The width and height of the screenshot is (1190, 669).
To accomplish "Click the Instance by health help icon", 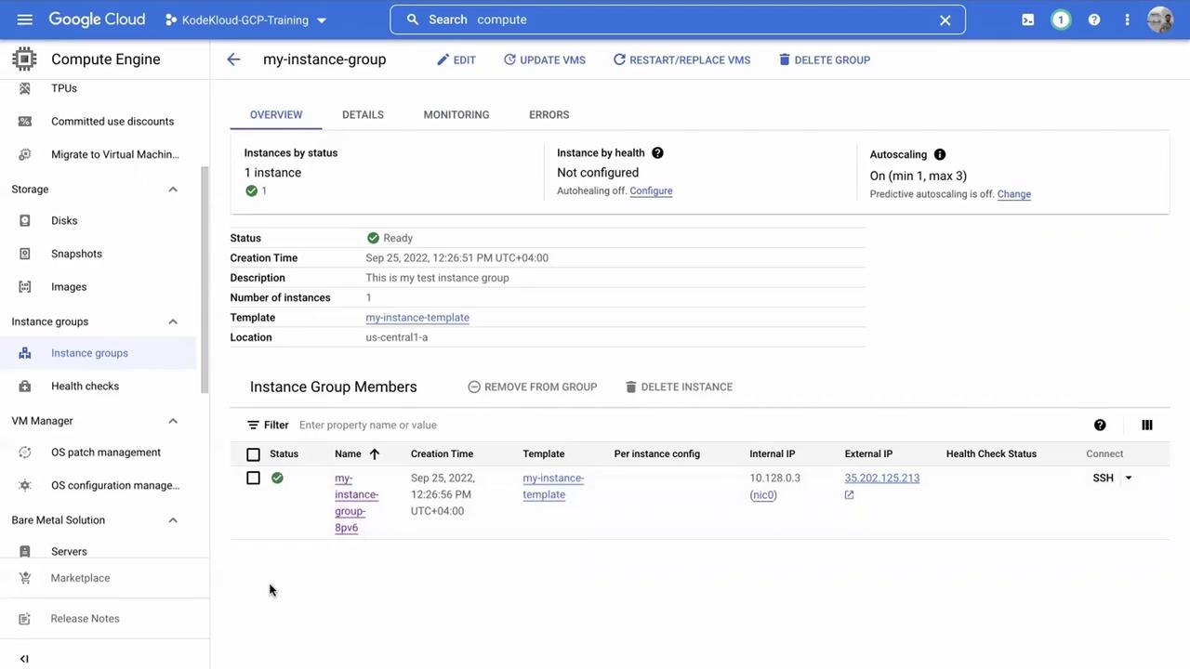I will point(657,153).
